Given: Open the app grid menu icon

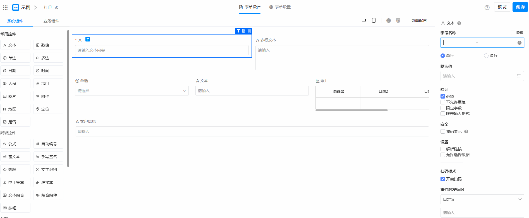Looking at the screenshot, I should tap(5, 7).
